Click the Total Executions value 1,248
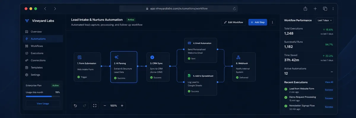Screen dimensions: 356x118 (289, 34)
